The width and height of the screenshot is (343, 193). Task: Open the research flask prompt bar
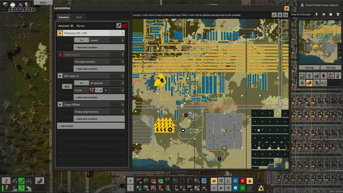coord(320,5)
